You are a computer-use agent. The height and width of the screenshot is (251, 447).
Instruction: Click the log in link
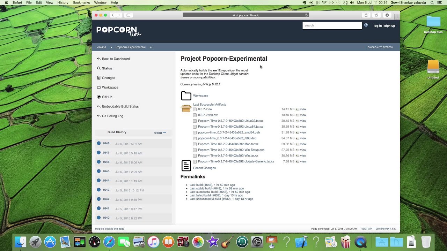[x=378, y=26]
